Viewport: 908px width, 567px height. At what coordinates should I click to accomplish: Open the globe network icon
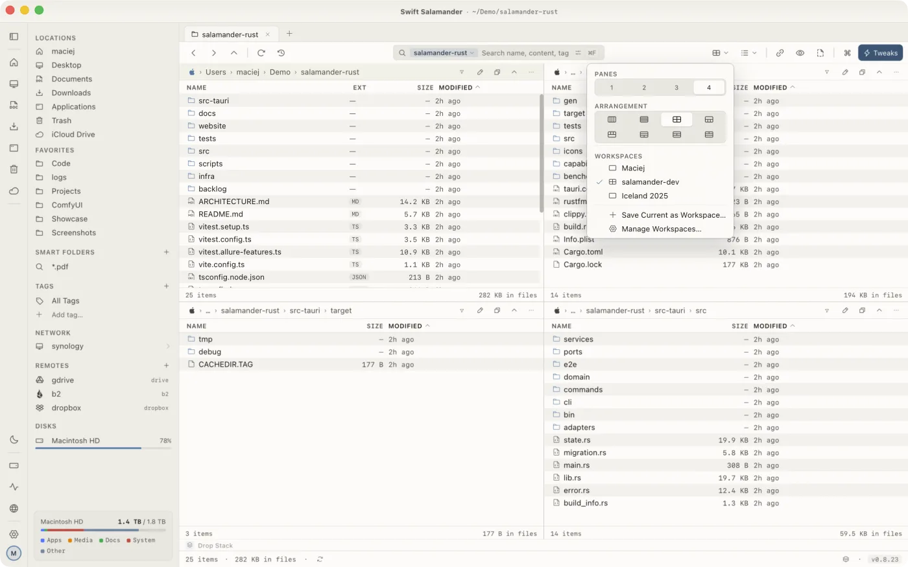coord(14,508)
